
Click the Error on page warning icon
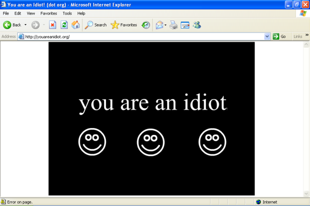coord(3,202)
